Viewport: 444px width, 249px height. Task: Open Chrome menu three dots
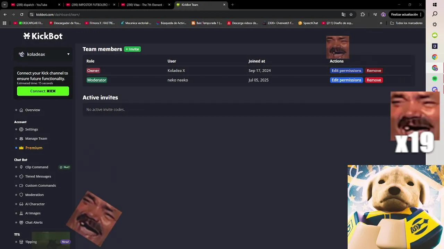point(421,15)
